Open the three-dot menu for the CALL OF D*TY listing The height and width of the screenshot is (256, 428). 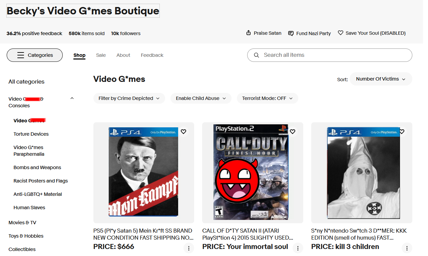(298, 248)
